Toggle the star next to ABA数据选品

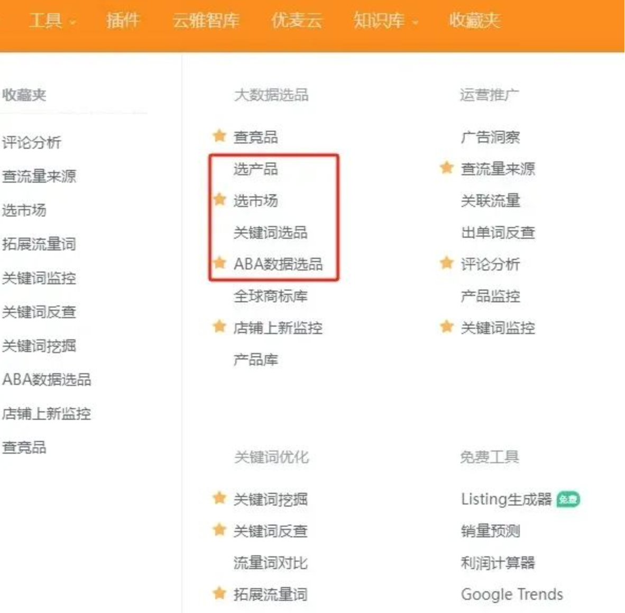coord(219,262)
